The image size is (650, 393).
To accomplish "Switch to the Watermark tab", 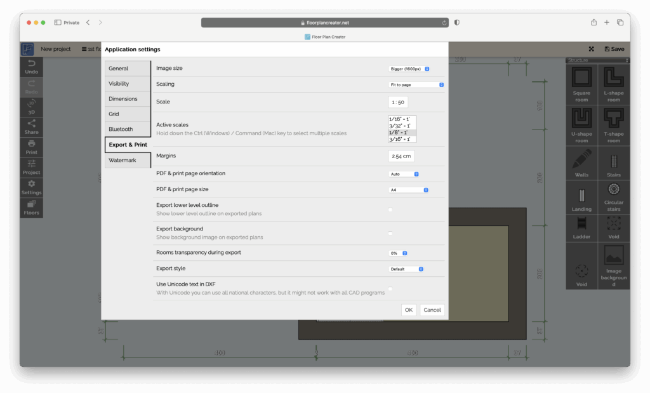I will point(126,160).
